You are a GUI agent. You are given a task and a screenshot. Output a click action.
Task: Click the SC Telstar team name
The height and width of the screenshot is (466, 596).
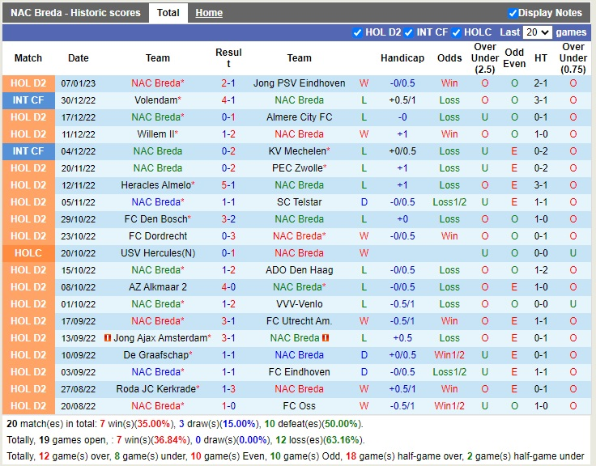299,202
